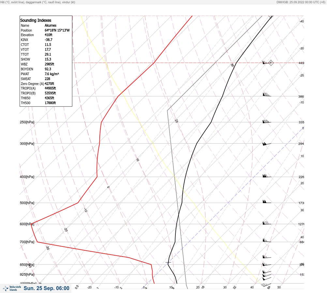Click the wind barb at the 700 hPa level
Screen dimensions: 327x293
[267, 241]
